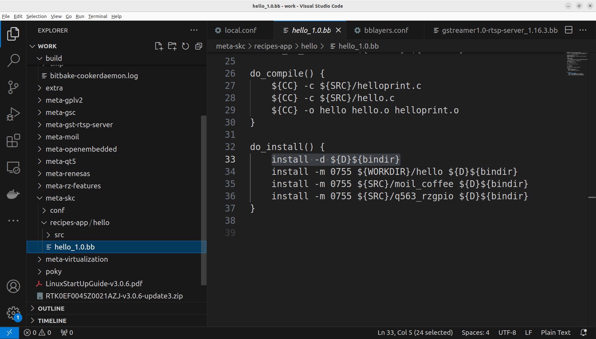Open LinuxStartUpGuide-v3.0.6.pdf file
The image size is (596, 339).
coord(94,284)
